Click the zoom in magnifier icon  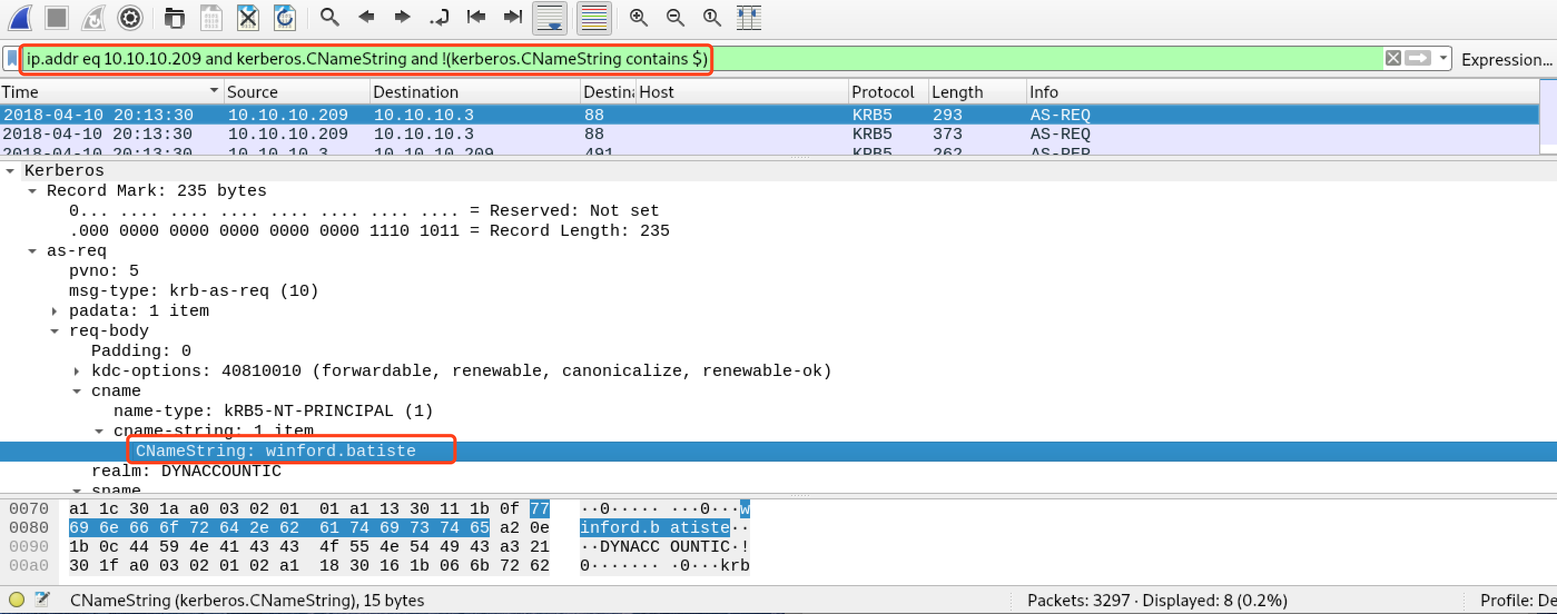click(639, 18)
